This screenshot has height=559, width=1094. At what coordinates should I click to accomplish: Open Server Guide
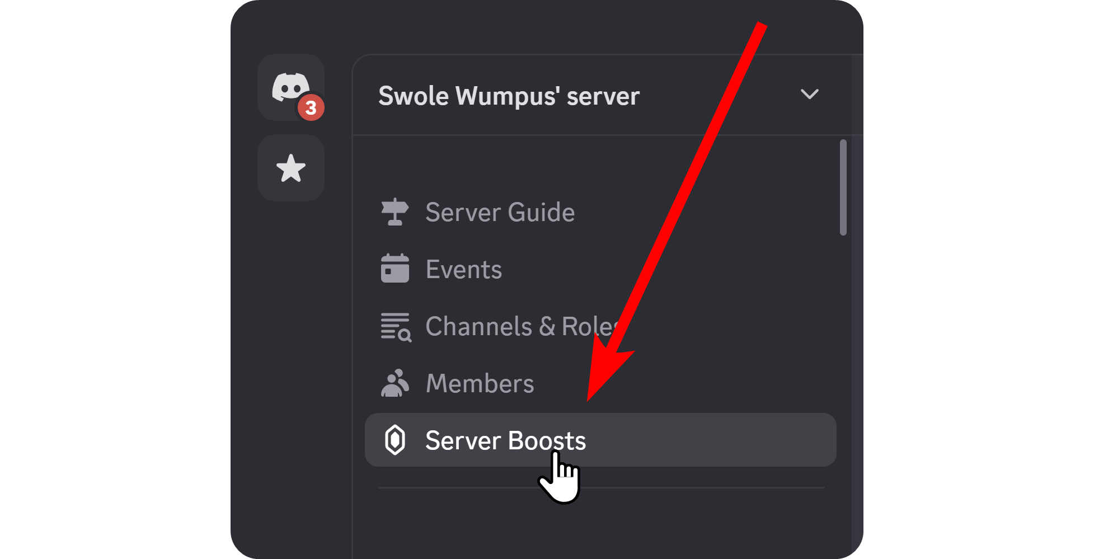499,212
